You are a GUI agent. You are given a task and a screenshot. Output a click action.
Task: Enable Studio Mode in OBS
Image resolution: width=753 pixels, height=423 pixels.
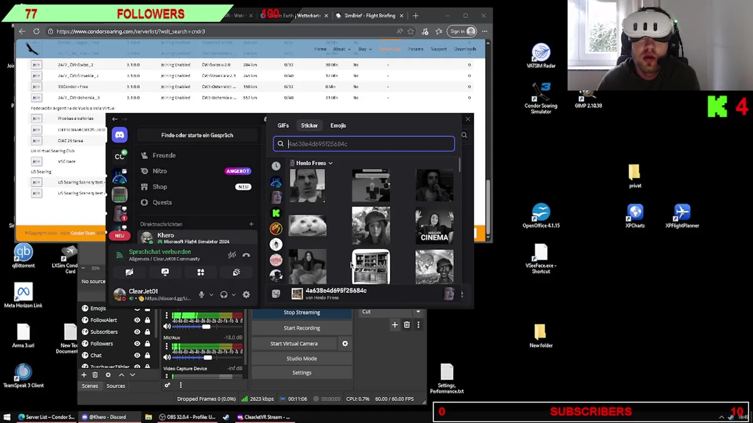pos(302,358)
